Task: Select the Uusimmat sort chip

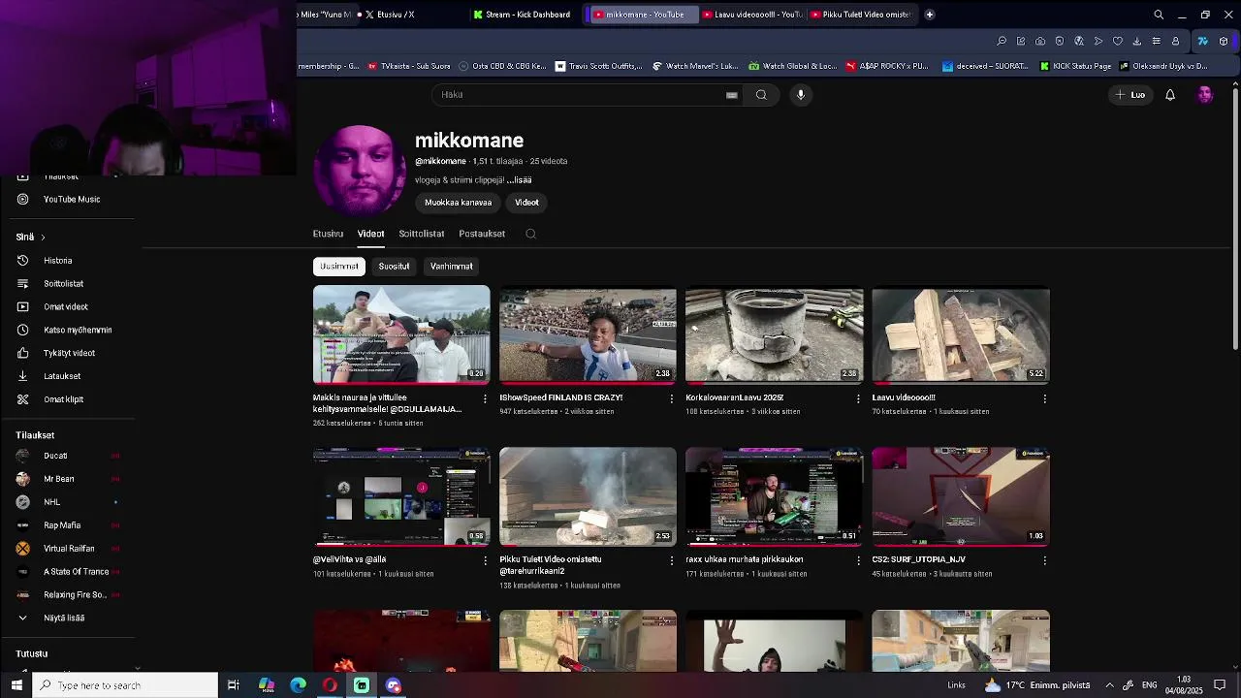Action: pos(339,267)
